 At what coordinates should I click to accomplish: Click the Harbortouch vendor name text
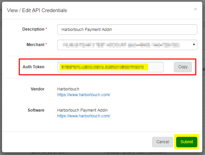click(68, 89)
